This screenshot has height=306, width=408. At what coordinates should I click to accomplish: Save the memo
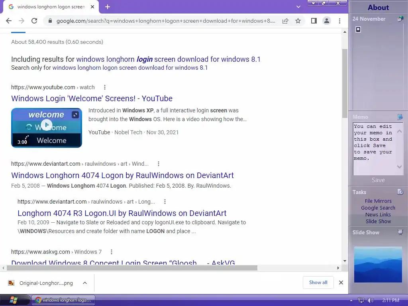tap(378, 180)
